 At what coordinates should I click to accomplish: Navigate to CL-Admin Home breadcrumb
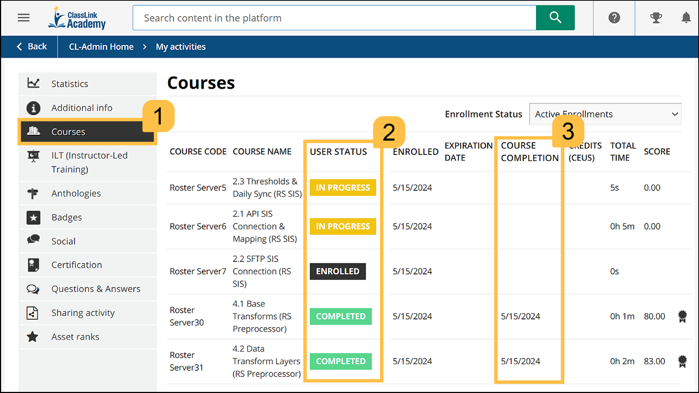pos(101,47)
